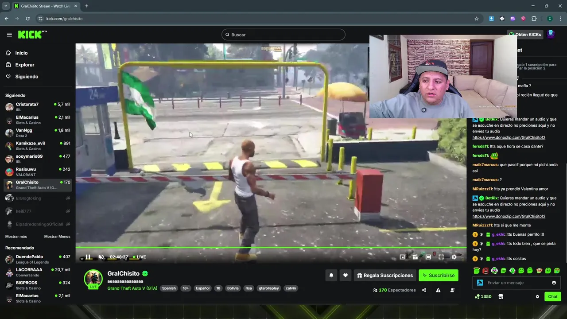
Task: Open the clip creation icon
Action: coord(415,257)
